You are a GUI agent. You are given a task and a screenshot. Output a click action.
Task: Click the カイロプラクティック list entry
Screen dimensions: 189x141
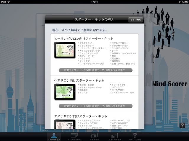coord(89,51)
